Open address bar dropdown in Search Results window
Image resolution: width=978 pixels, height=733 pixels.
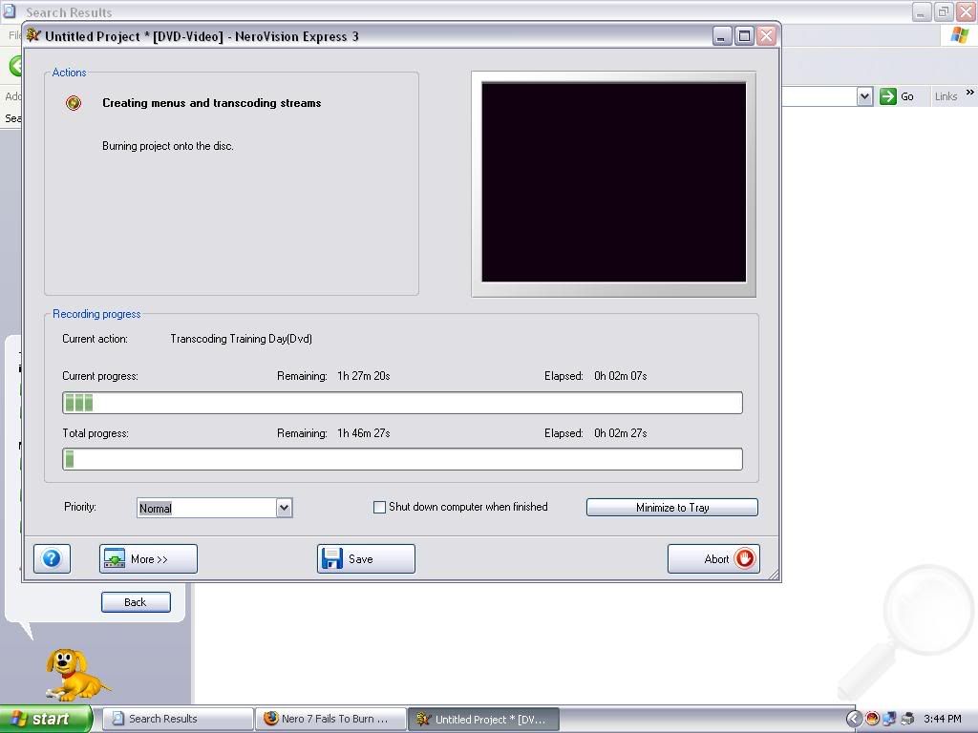[864, 96]
